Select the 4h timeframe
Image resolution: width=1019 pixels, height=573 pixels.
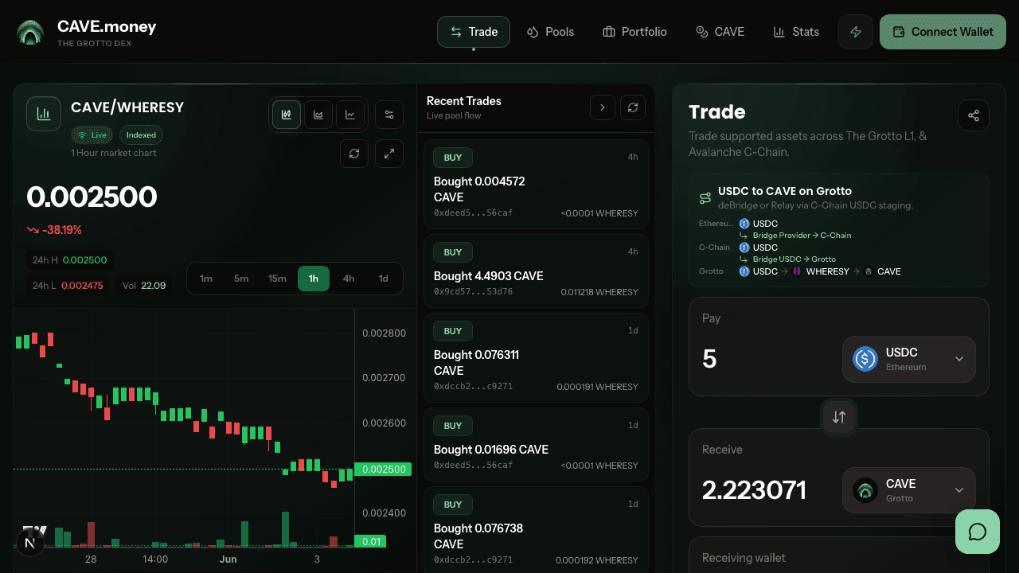tap(349, 279)
